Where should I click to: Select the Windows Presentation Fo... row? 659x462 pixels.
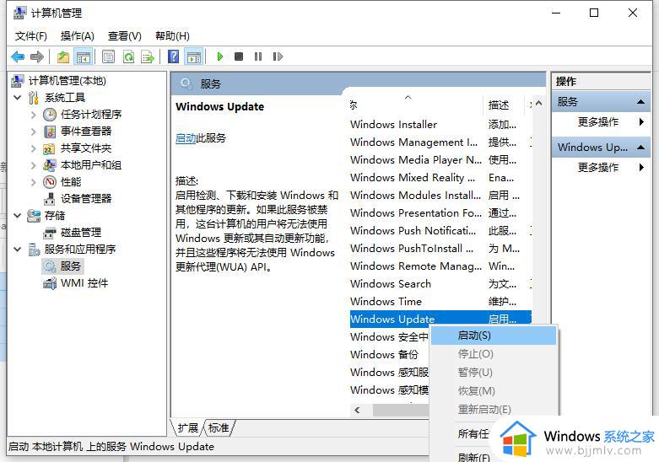coord(440,212)
